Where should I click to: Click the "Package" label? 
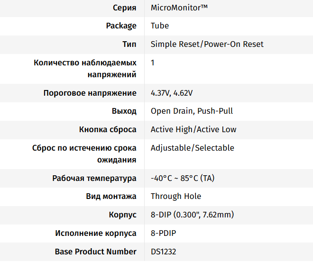[121, 26]
